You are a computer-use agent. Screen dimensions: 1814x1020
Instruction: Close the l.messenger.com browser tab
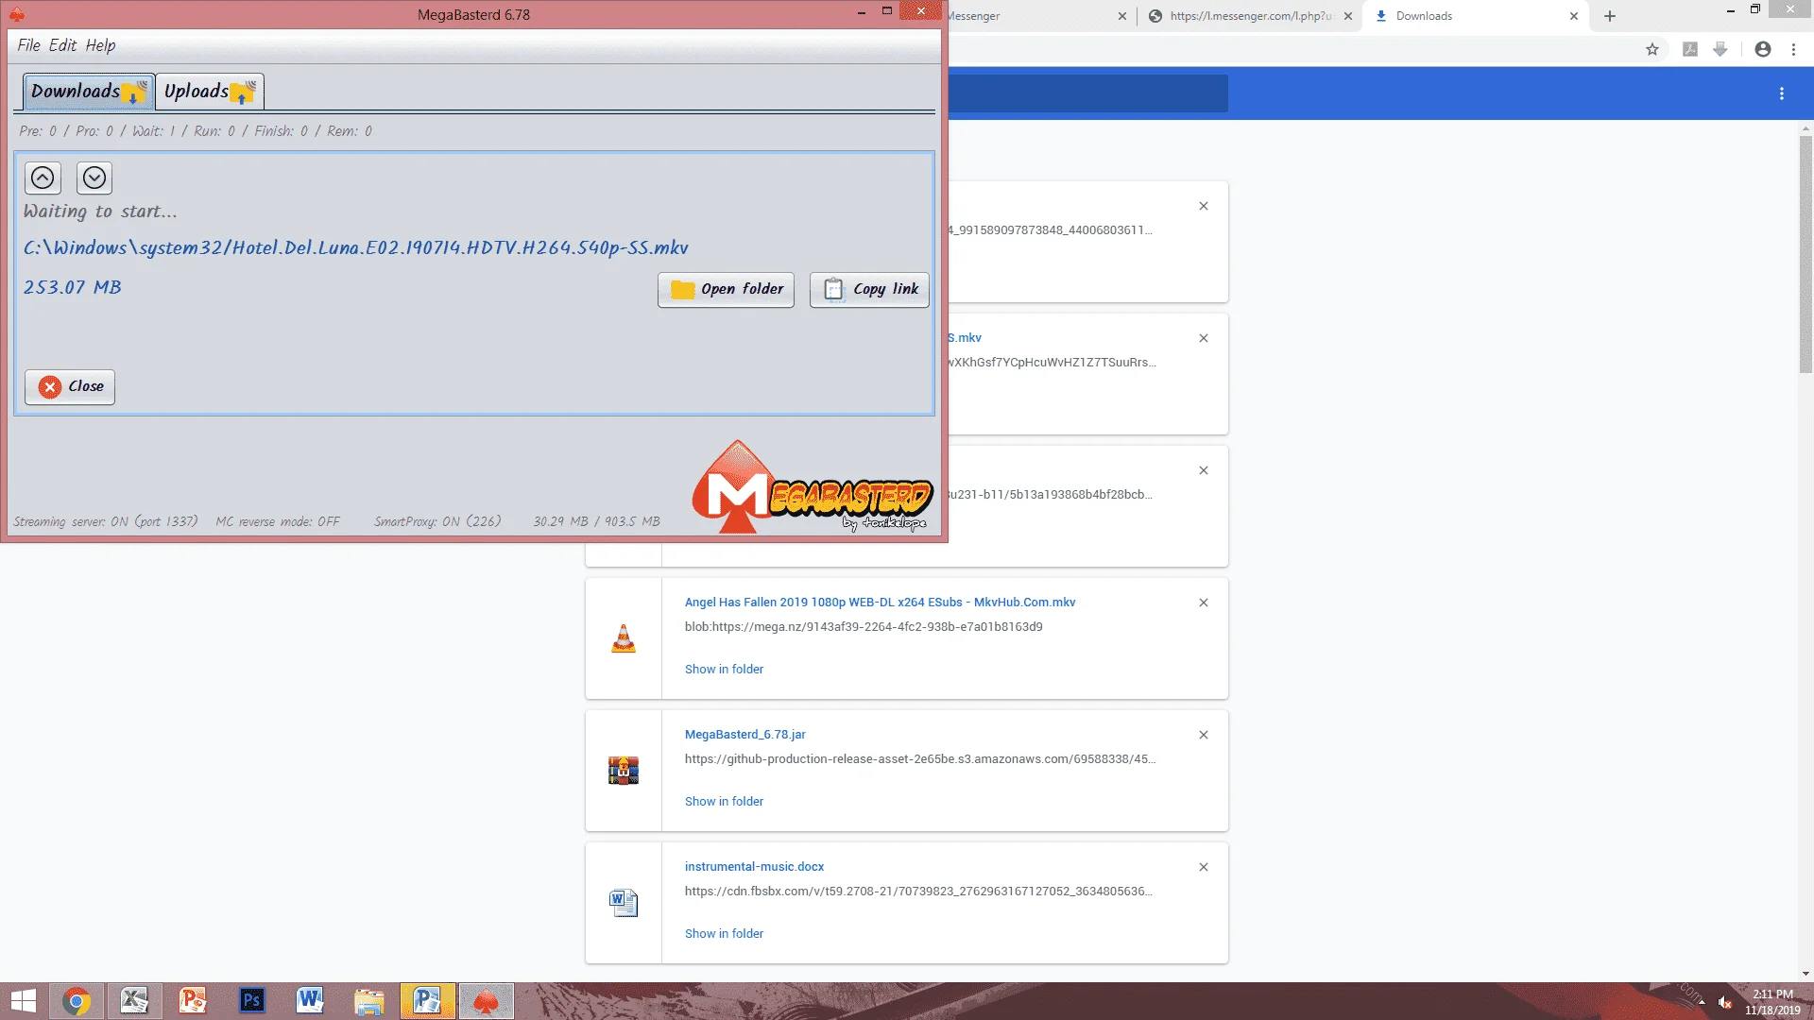pos(1348,16)
